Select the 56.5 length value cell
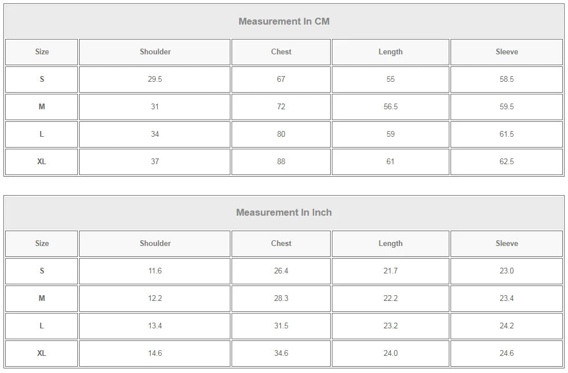This screenshot has width=568, height=373. point(390,107)
